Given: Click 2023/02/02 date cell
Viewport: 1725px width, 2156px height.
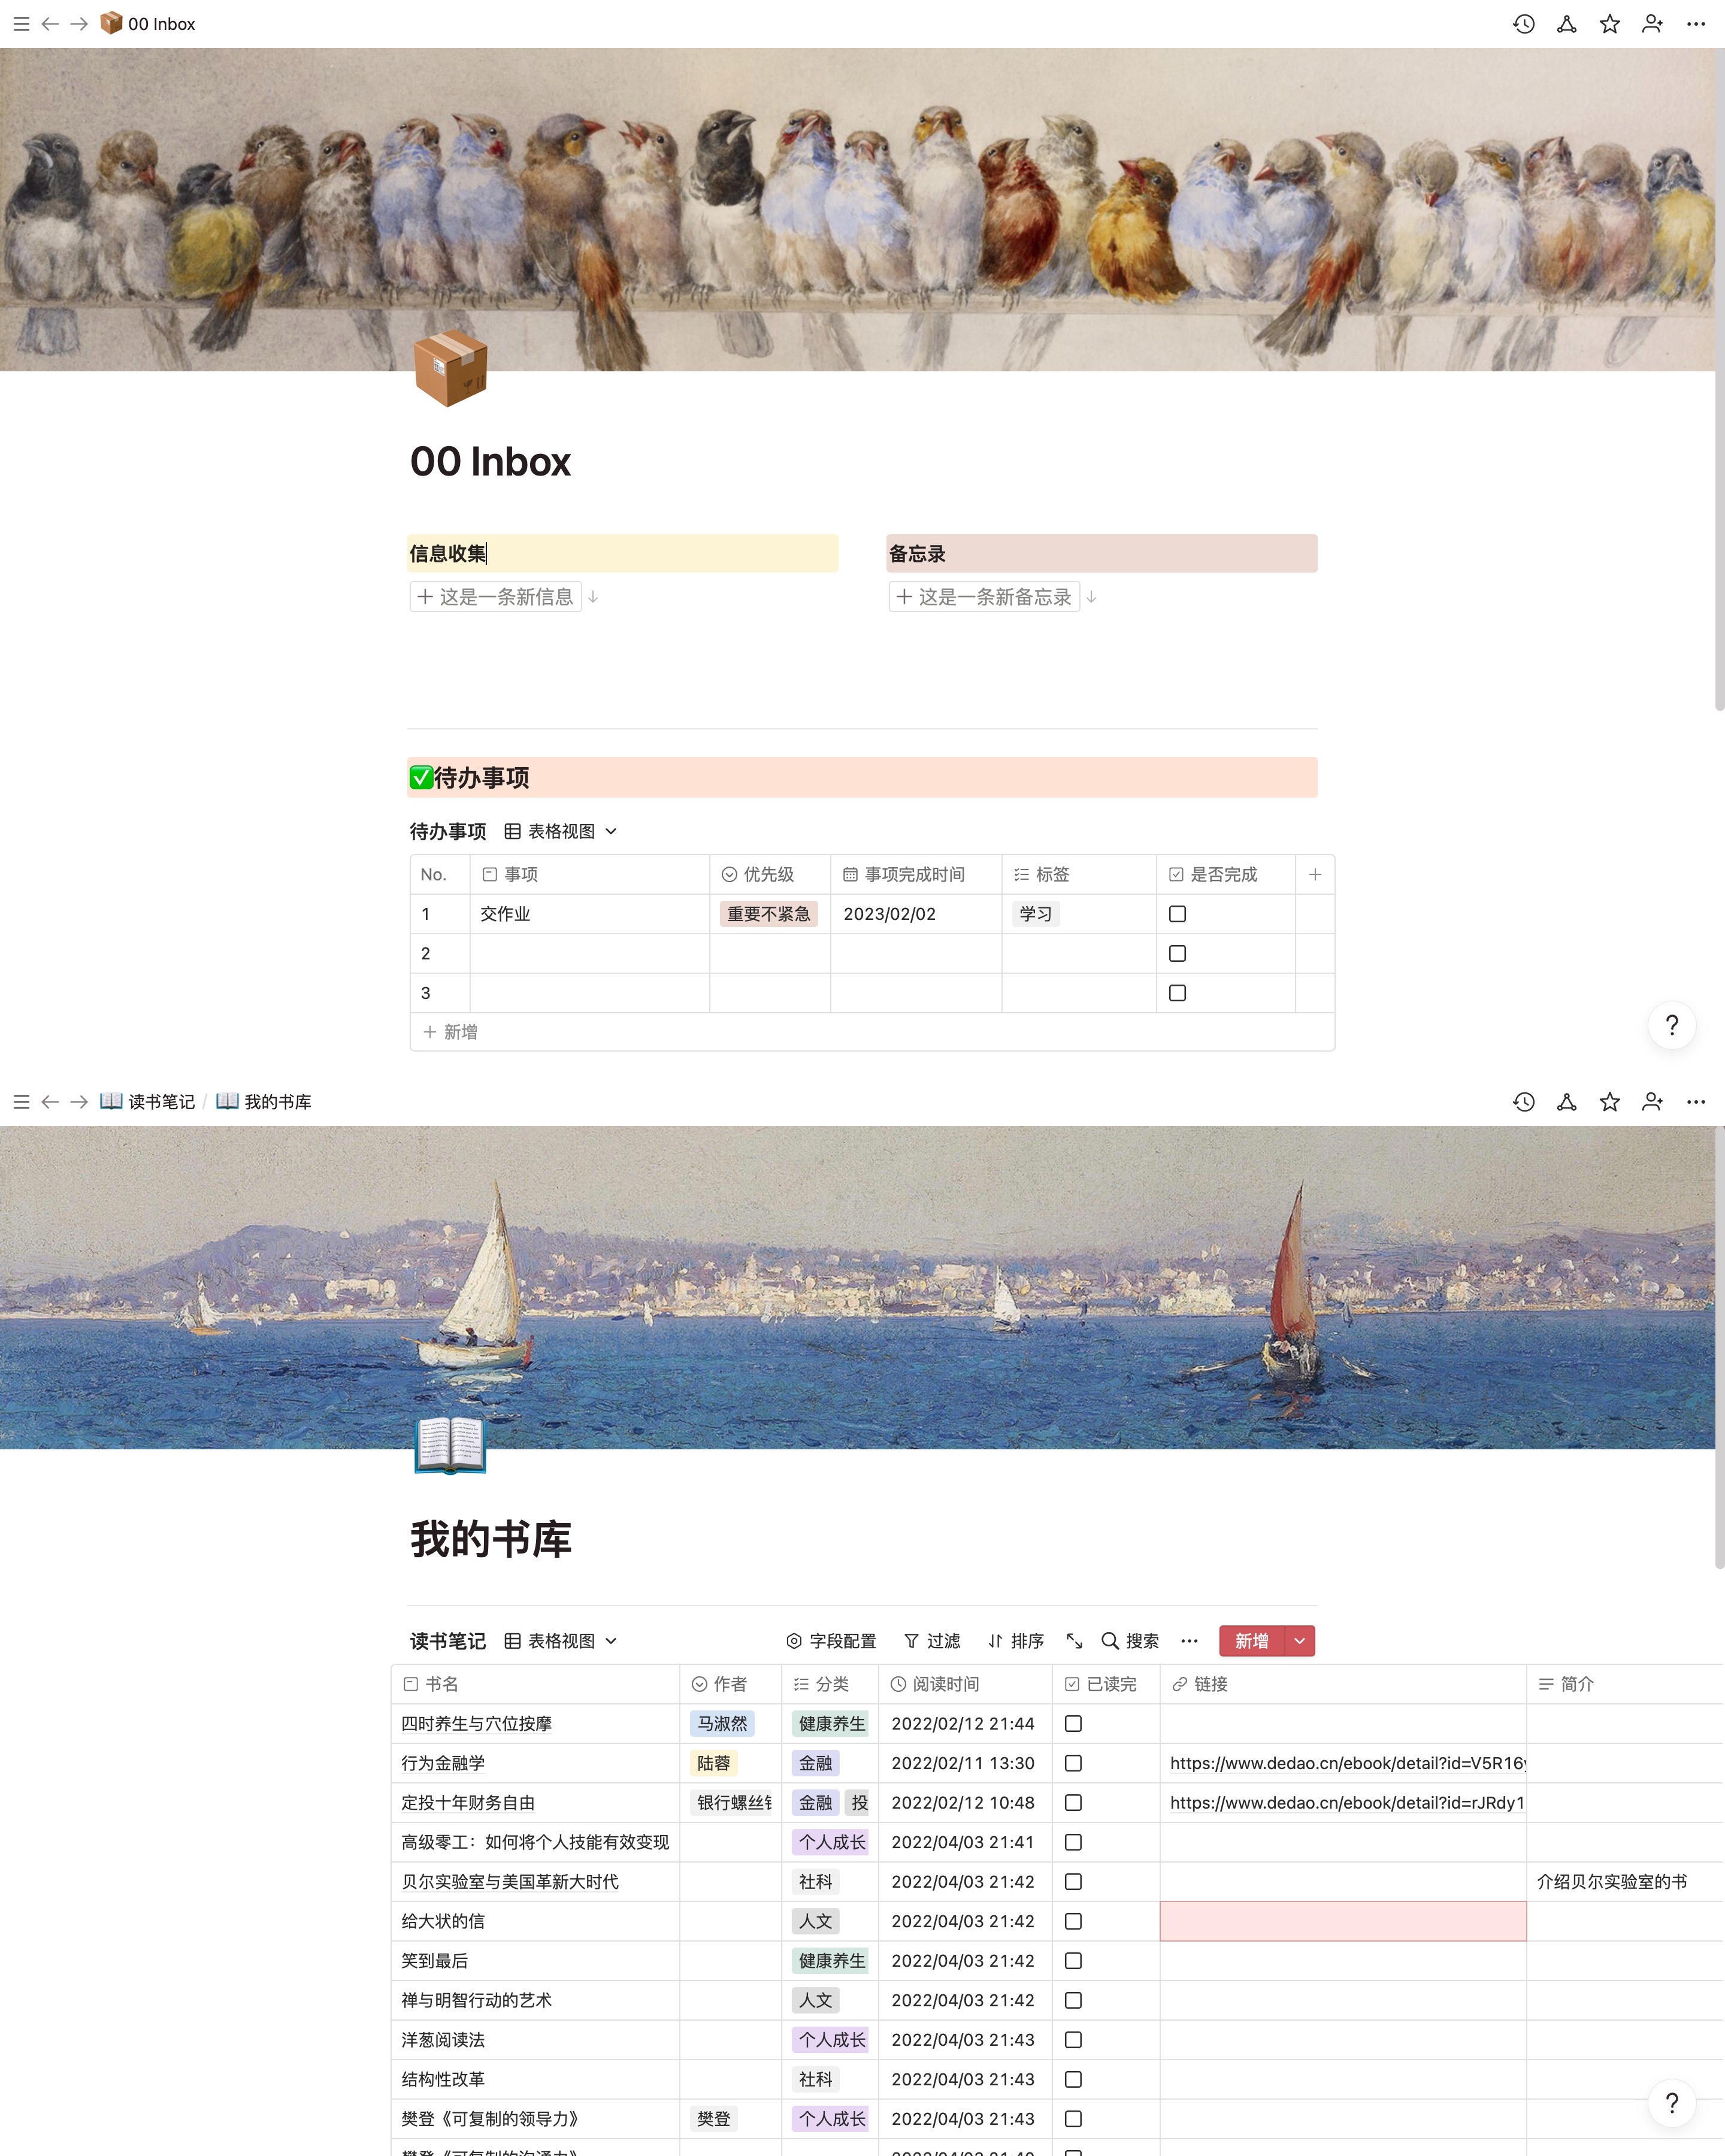Looking at the screenshot, I should 916,914.
